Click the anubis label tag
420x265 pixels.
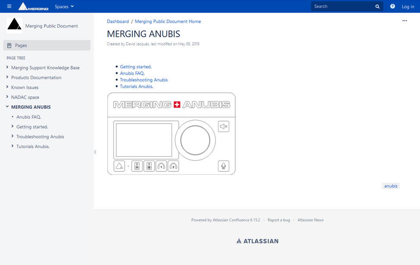(x=391, y=186)
